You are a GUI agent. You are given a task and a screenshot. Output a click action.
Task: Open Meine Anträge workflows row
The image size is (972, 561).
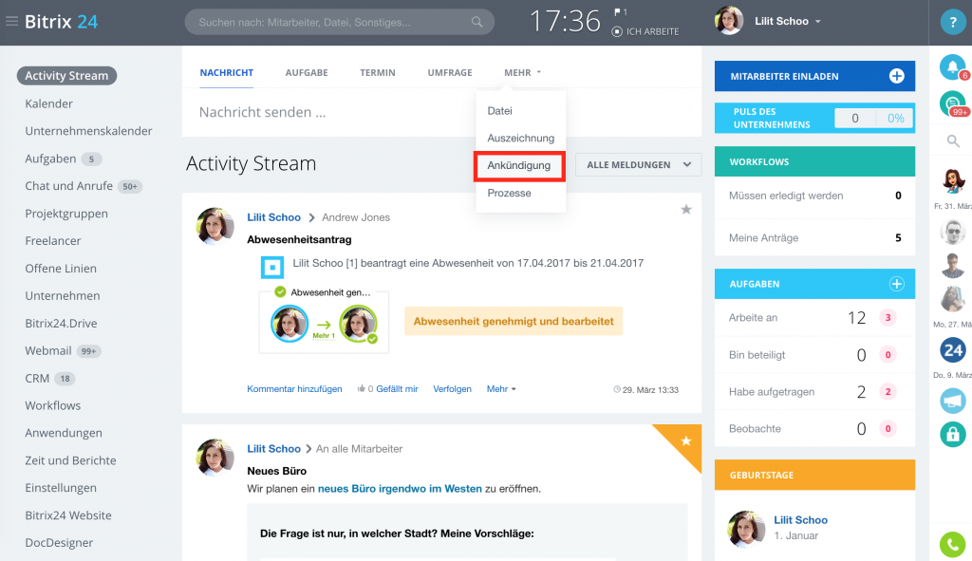tap(814, 238)
